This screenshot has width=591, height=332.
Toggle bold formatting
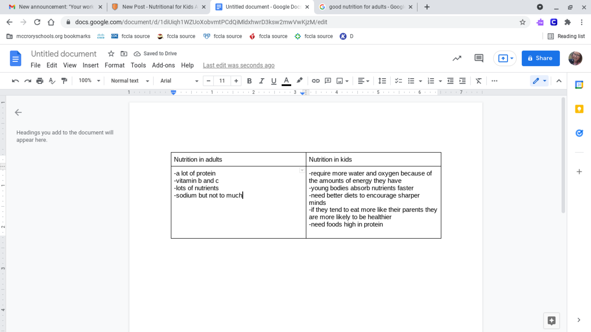249,81
